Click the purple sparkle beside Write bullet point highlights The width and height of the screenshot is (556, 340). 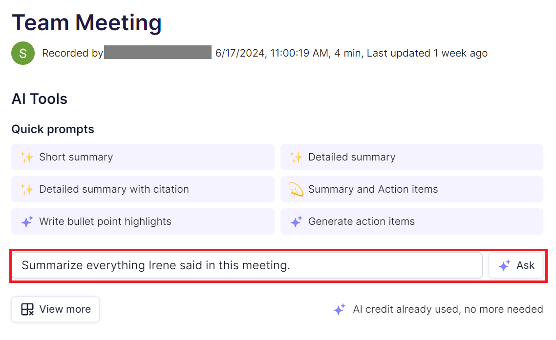coord(27,221)
